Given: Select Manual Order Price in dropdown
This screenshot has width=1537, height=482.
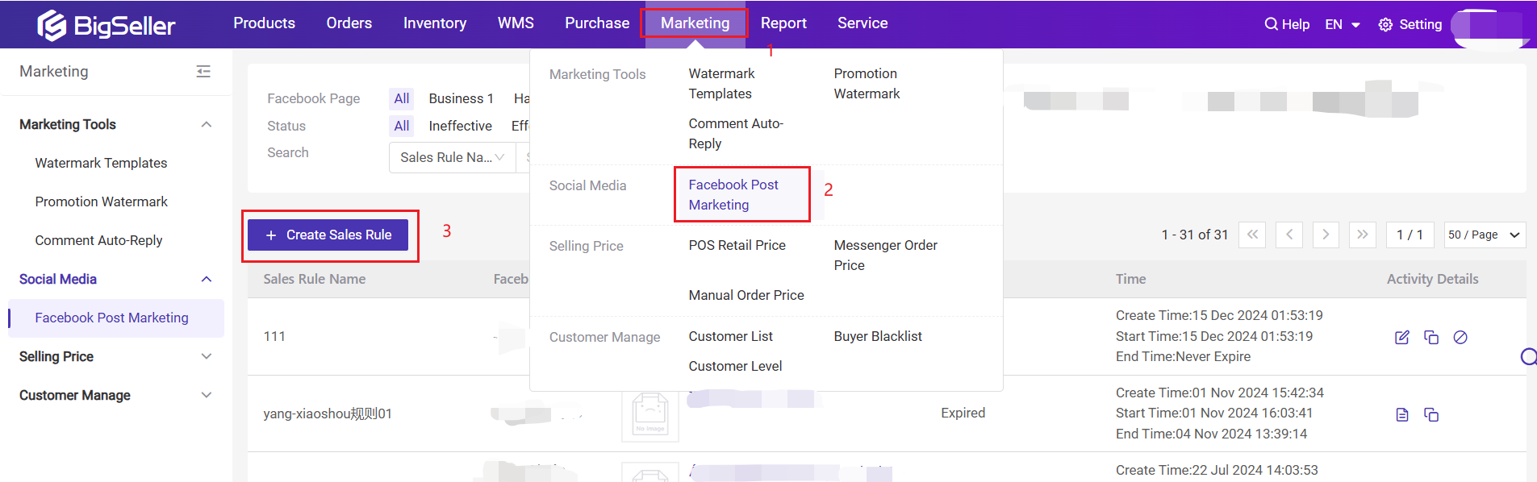Looking at the screenshot, I should [x=746, y=295].
